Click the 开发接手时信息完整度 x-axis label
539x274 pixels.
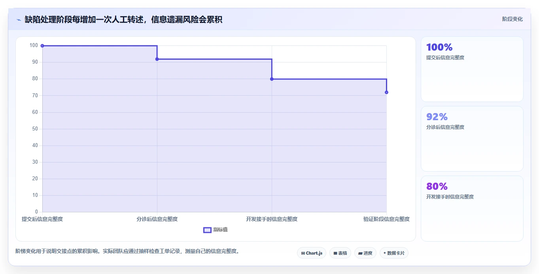pos(272,219)
